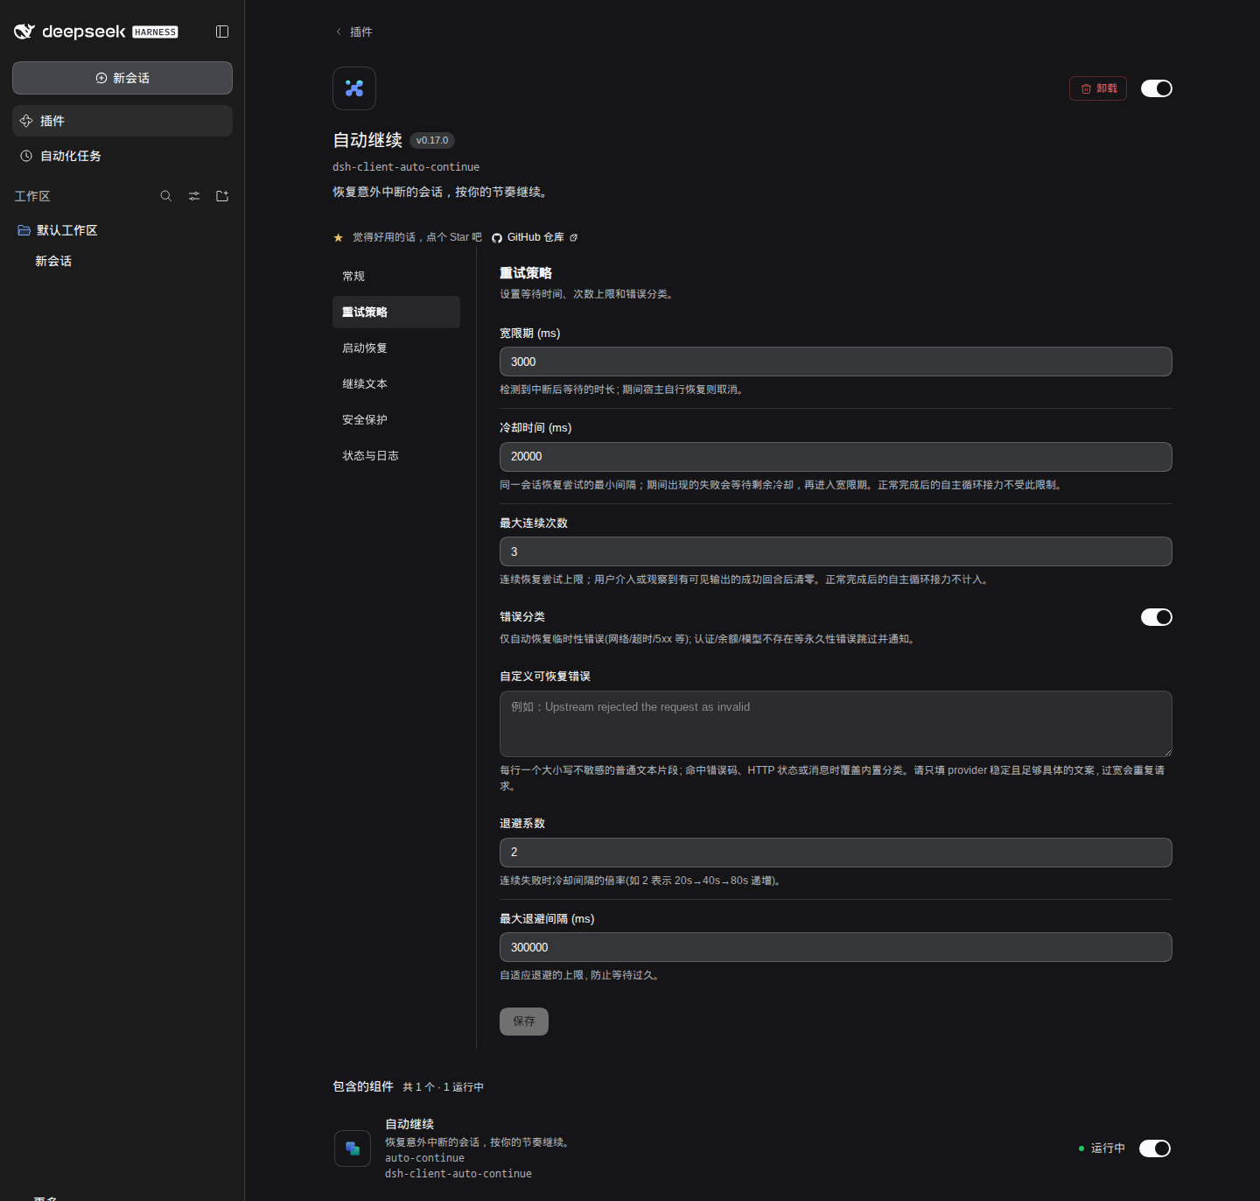1260x1201 pixels.
Task: Click the 退避系数 input field
Action: coord(836,853)
